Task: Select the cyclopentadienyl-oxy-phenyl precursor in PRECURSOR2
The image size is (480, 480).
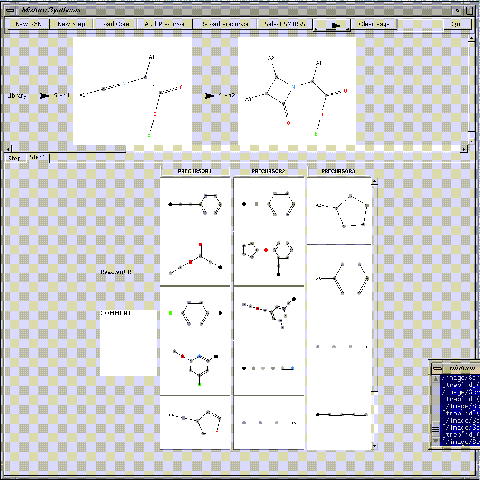Action: (x=269, y=259)
